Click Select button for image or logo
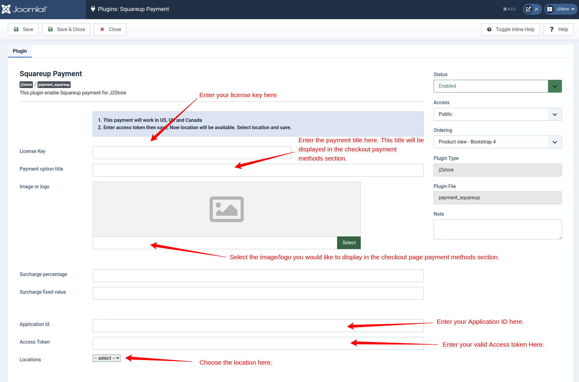 (349, 243)
